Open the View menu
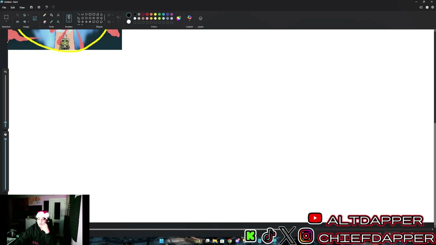Viewport: 436px width, 245px height. (x=22, y=7)
